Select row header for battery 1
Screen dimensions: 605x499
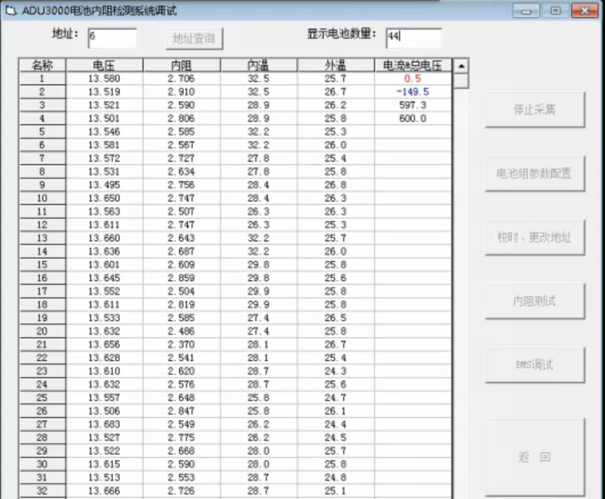tap(42, 78)
